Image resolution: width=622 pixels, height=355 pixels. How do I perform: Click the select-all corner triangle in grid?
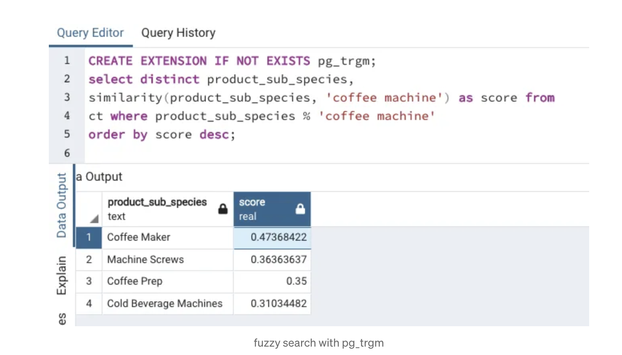94,219
